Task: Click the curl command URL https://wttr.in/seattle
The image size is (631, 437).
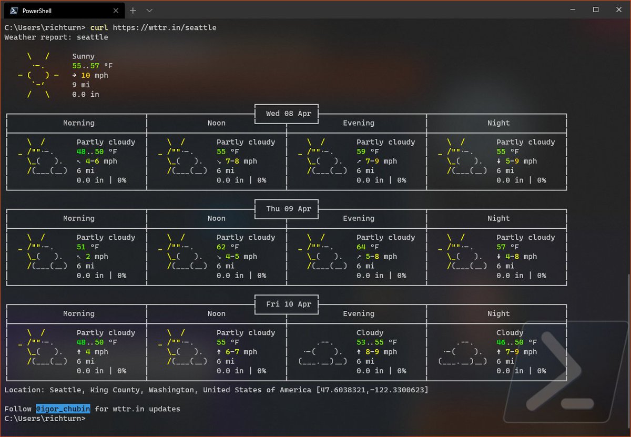Action: point(165,27)
